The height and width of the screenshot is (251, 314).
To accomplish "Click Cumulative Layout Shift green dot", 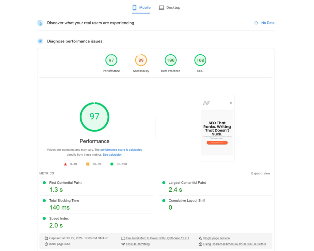I will [x=164, y=201].
